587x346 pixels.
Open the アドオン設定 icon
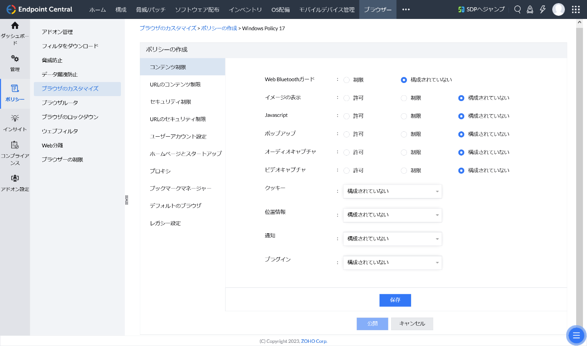(x=15, y=178)
